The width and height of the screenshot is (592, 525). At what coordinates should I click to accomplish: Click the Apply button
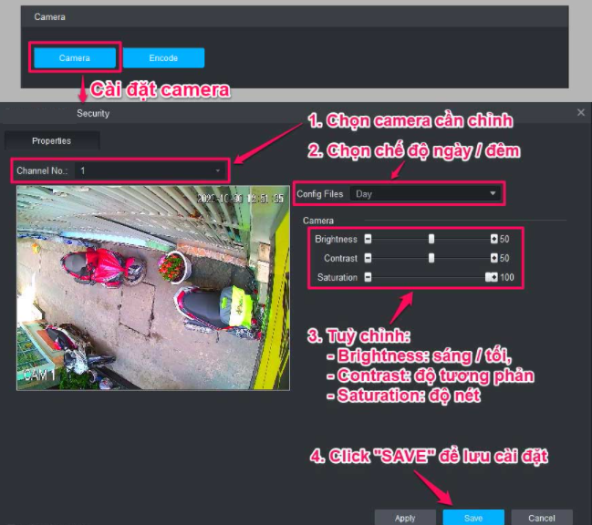(405, 517)
